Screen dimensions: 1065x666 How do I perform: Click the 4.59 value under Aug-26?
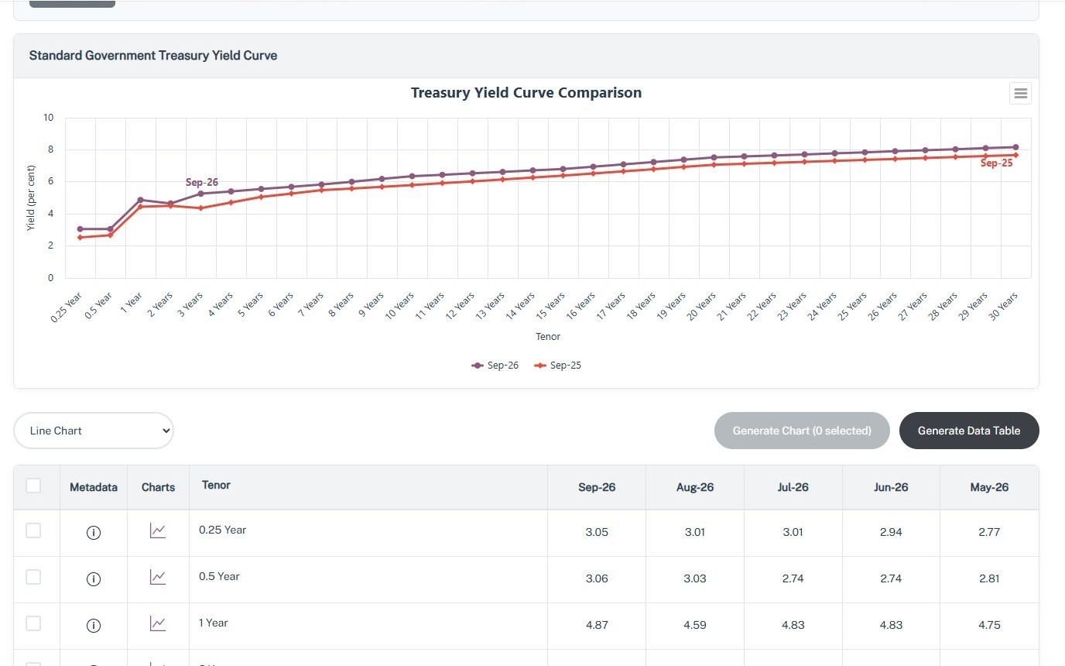pyautogui.click(x=695, y=625)
